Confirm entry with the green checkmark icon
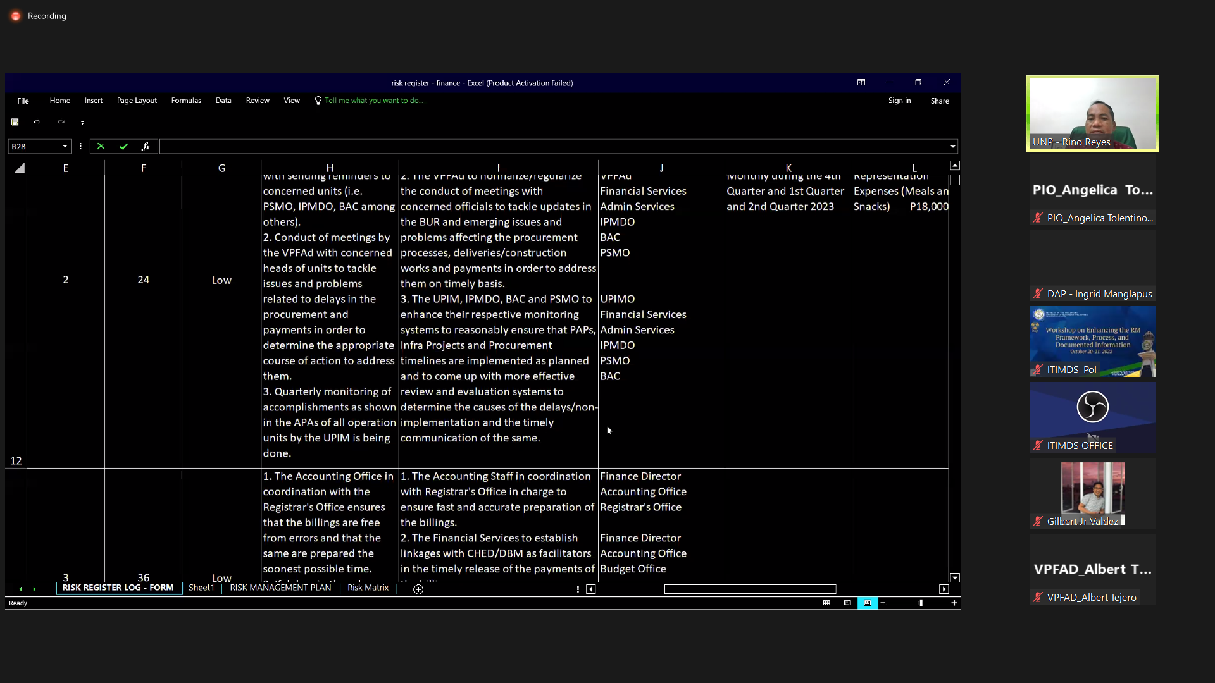The image size is (1215, 683). click(x=123, y=147)
